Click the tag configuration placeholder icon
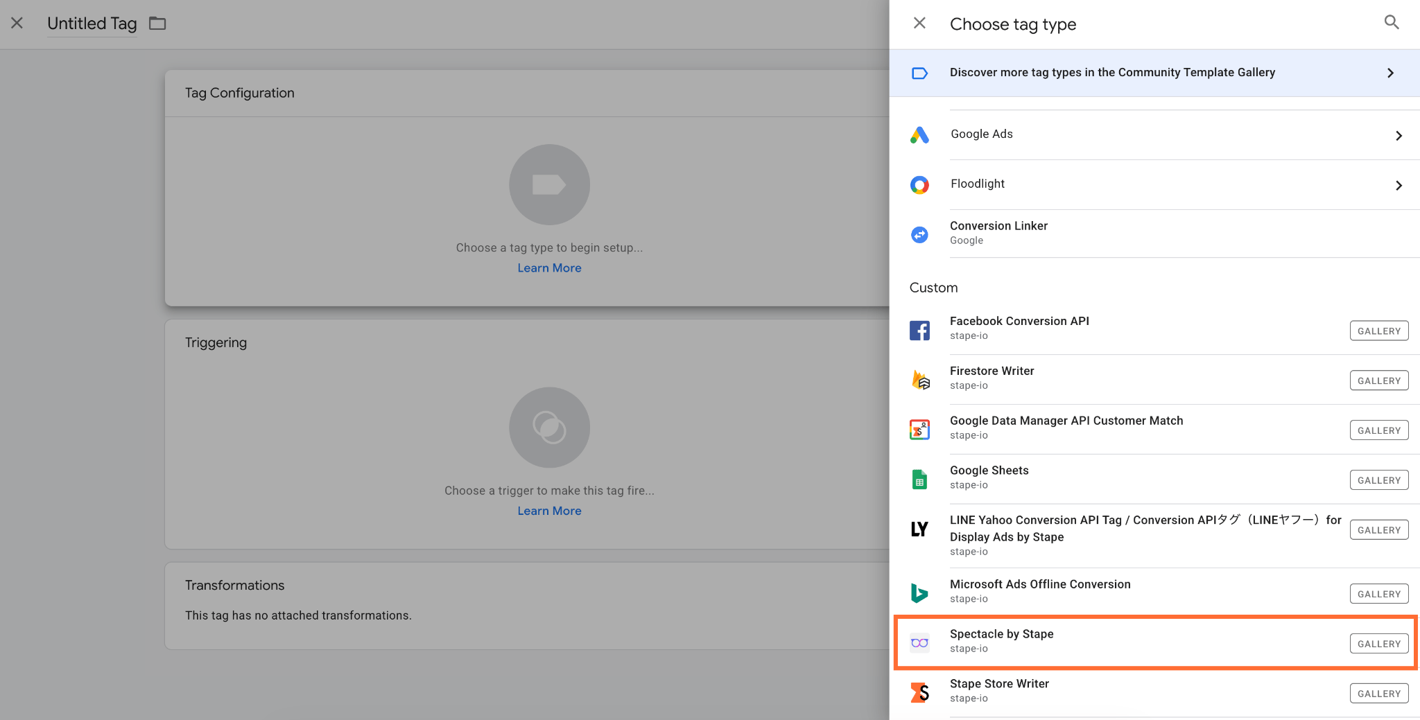 [549, 184]
